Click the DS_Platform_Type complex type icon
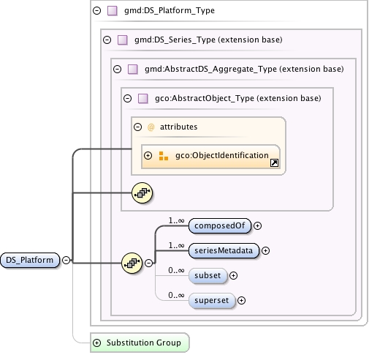369x355 pixels. 113,11
